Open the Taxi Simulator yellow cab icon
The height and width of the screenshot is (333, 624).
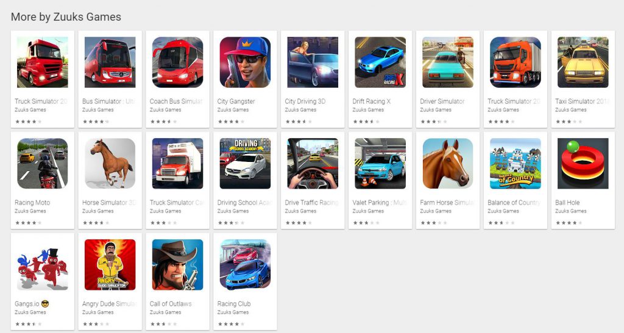[583, 62]
